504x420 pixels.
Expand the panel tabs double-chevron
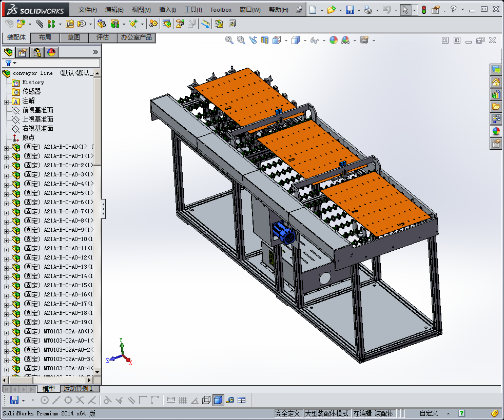pos(95,52)
